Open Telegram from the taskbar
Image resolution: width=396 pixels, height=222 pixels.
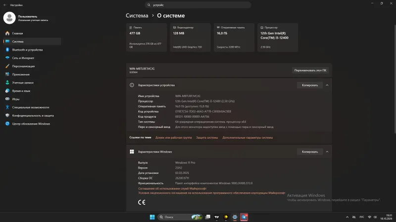[x=244, y=217]
